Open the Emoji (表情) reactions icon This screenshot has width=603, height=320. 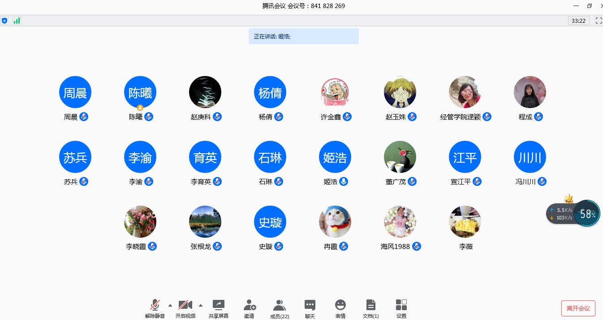click(340, 305)
